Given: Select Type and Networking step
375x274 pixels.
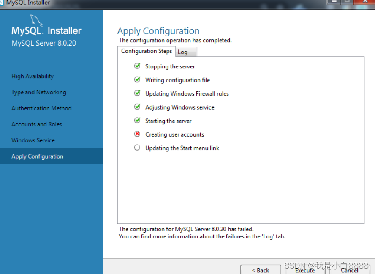Looking at the screenshot, I should 38,92.
